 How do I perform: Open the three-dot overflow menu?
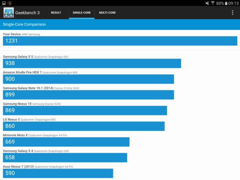[232, 12]
